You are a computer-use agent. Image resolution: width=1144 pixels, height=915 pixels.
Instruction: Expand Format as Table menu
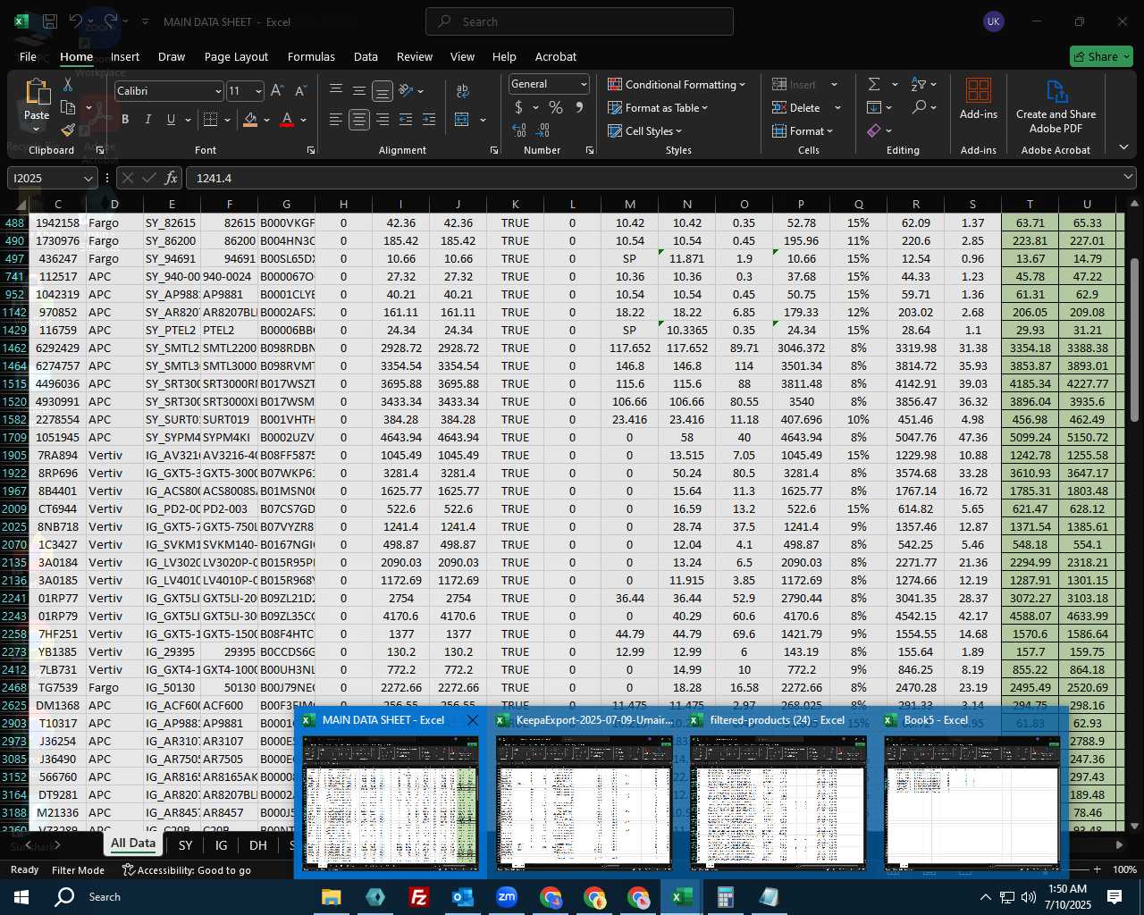coord(658,107)
